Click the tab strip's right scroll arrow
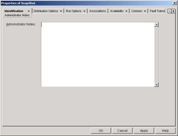The width and height of the screenshot is (178, 136). click(174, 11)
